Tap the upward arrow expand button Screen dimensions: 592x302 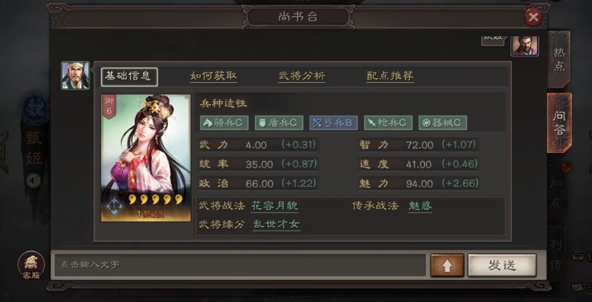447,266
